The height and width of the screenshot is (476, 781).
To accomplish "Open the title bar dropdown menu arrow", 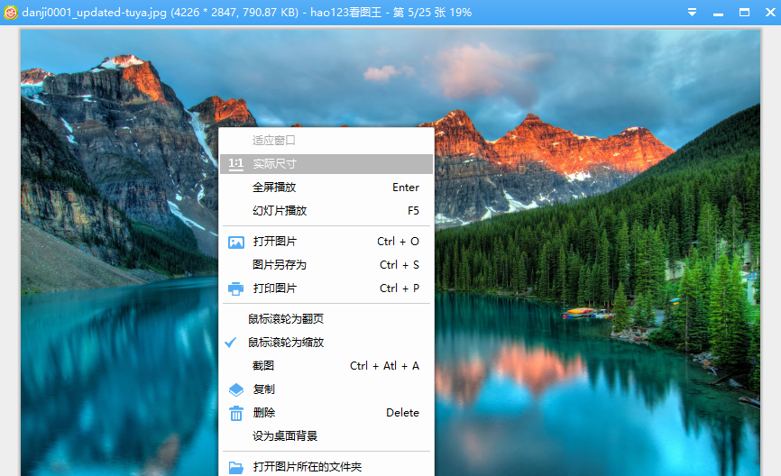I will 692,13.
